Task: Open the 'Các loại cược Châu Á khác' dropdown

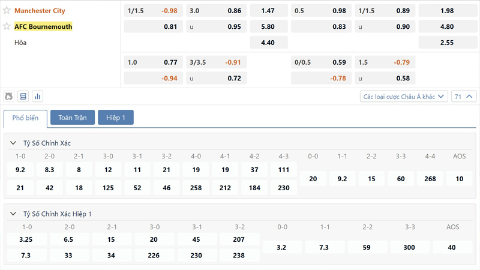Action: tap(404, 96)
